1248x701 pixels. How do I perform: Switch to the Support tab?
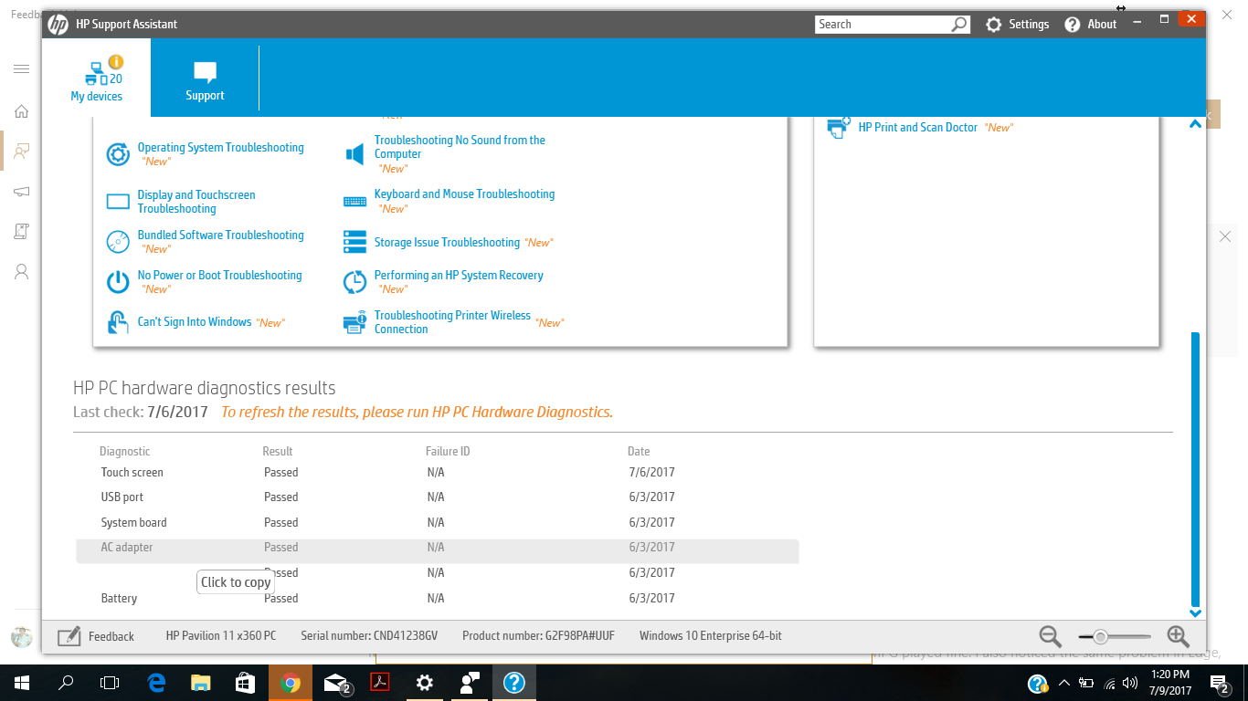click(x=204, y=77)
